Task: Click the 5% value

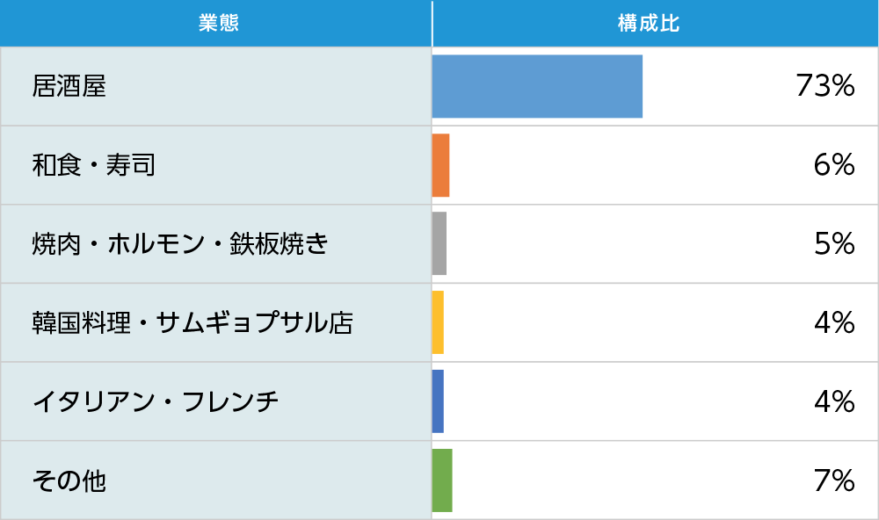Action: coord(834,243)
